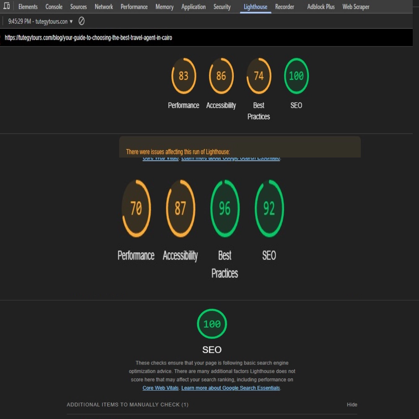Viewport: 419px width, 419px height.
Task: Toggle the device toolbar icon in DevTools
Action: [7, 6]
